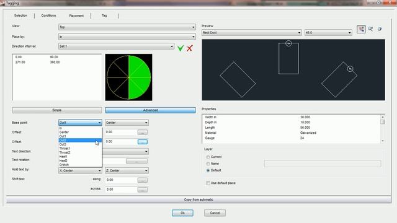Select the Name layer radio button
The width and height of the screenshot is (397, 223).
coord(208,164)
